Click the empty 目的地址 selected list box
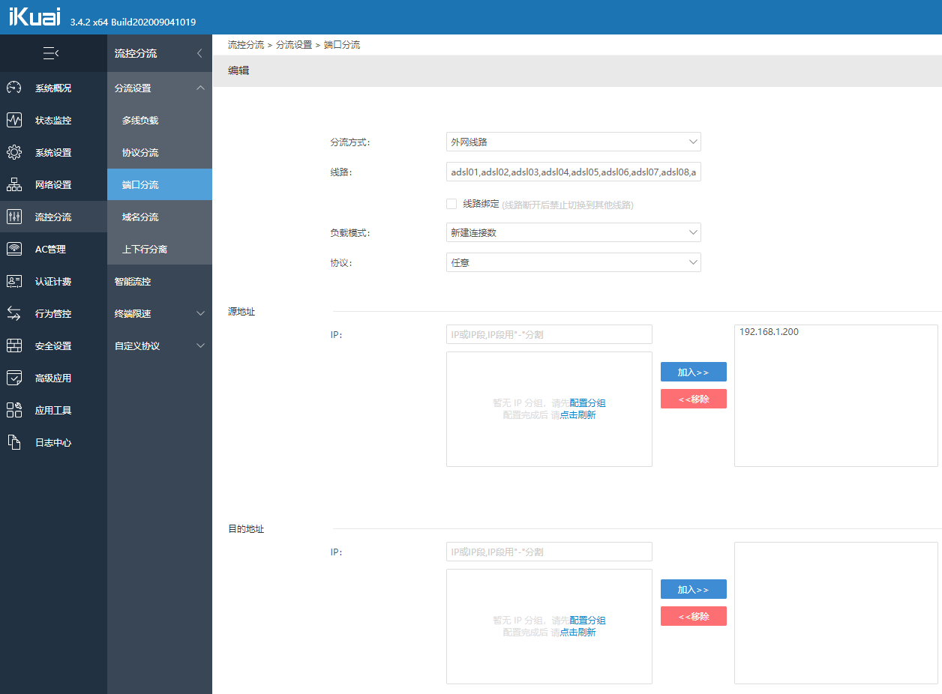This screenshot has width=942, height=694. tap(836, 613)
